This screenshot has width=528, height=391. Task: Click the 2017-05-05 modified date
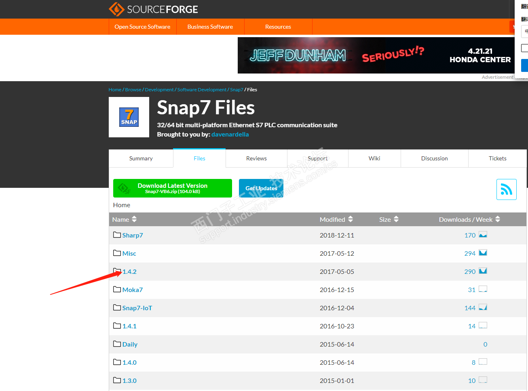[x=337, y=271]
